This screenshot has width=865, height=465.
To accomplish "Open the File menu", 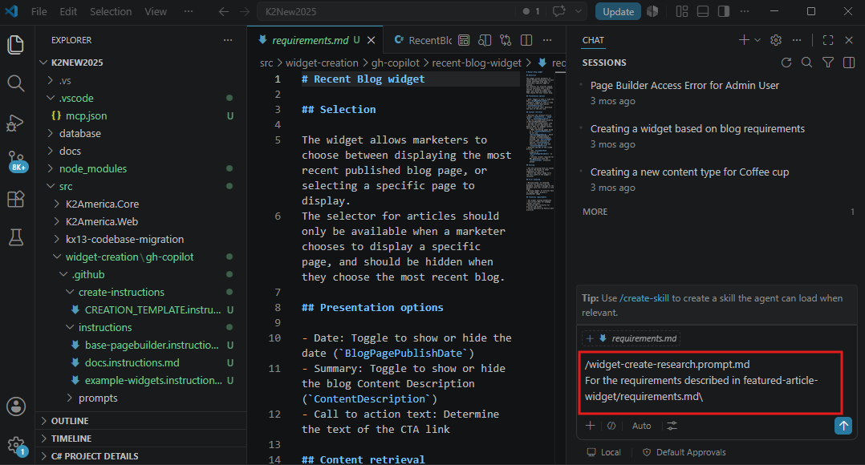I will pyautogui.click(x=39, y=11).
